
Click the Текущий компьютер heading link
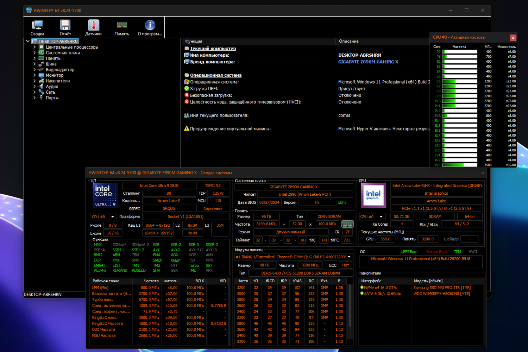[213, 49]
